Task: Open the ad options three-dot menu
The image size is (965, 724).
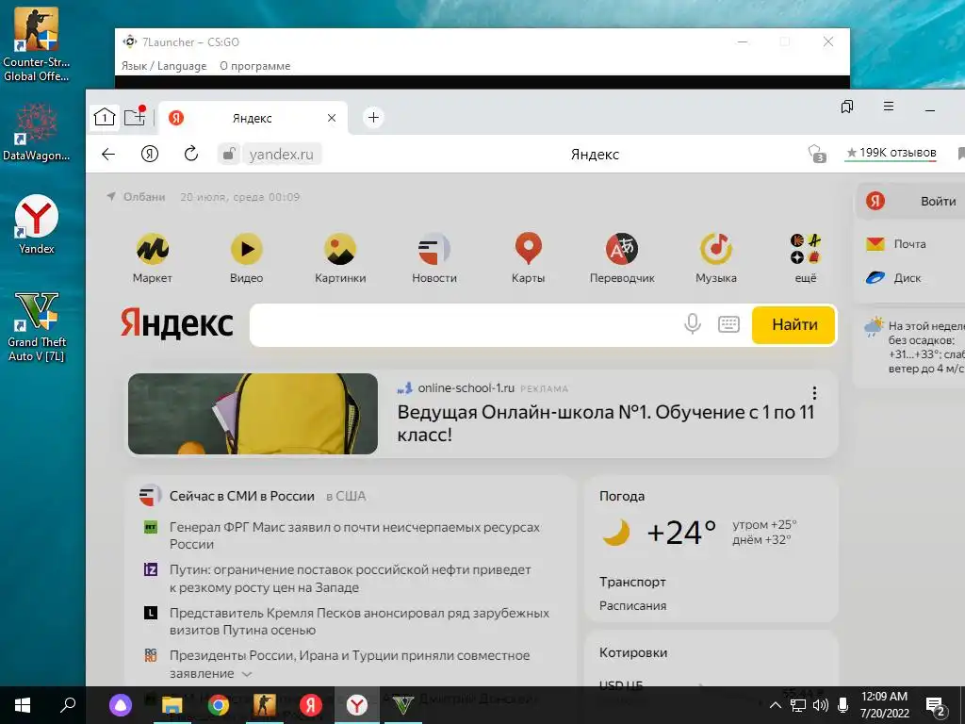Action: pyautogui.click(x=814, y=393)
